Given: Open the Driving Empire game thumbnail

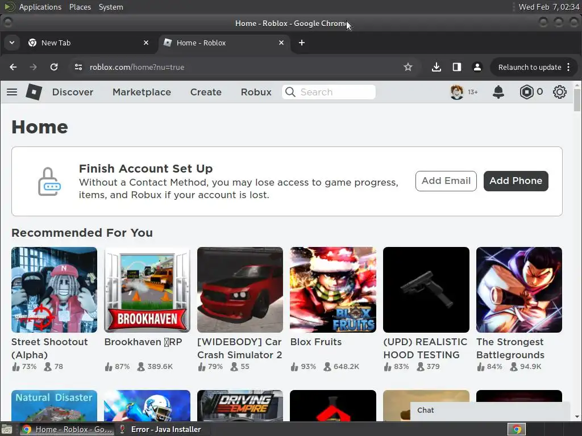Looking at the screenshot, I should pyautogui.click(x=240, y=405).
